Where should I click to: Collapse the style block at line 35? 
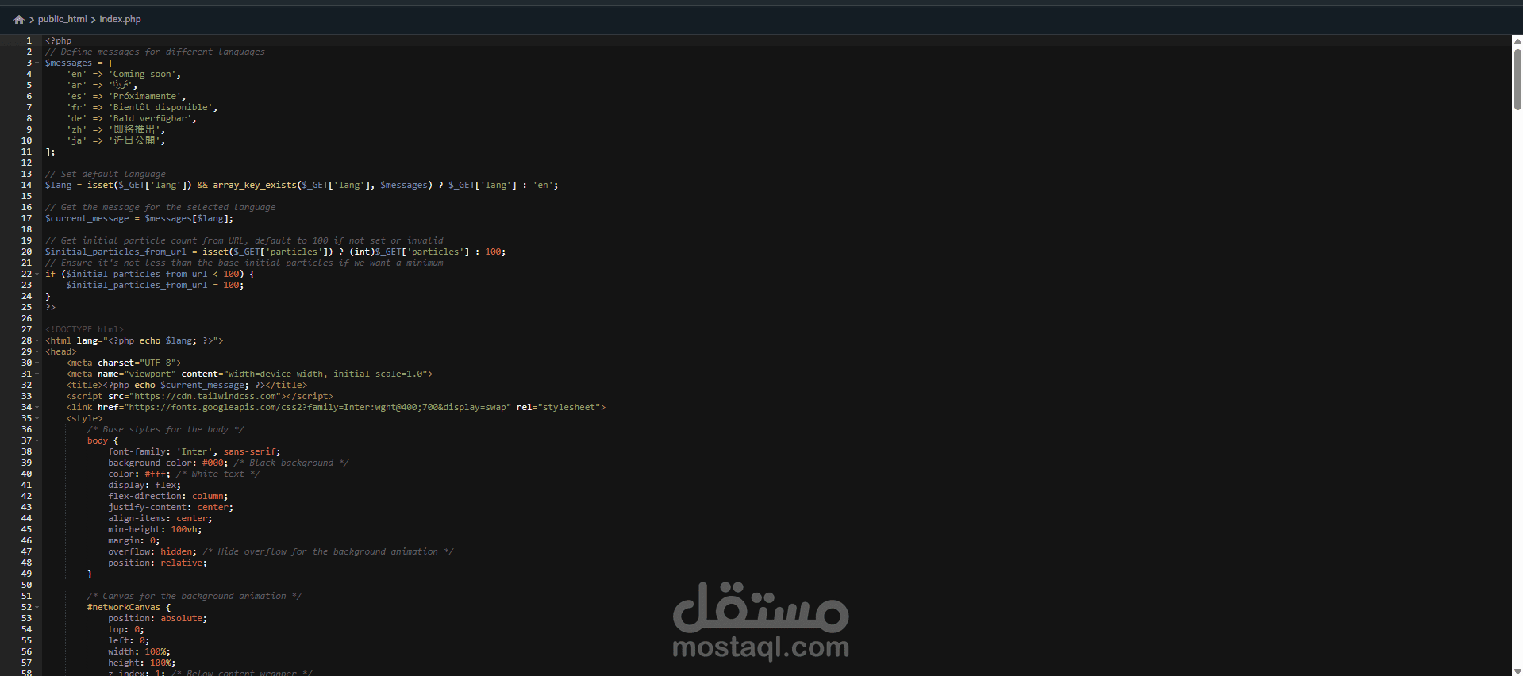37,419
